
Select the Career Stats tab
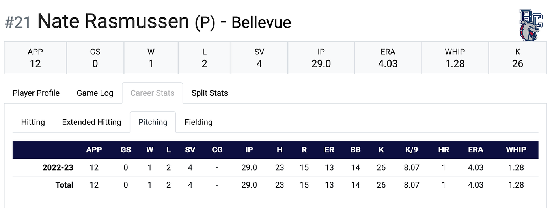153,93
